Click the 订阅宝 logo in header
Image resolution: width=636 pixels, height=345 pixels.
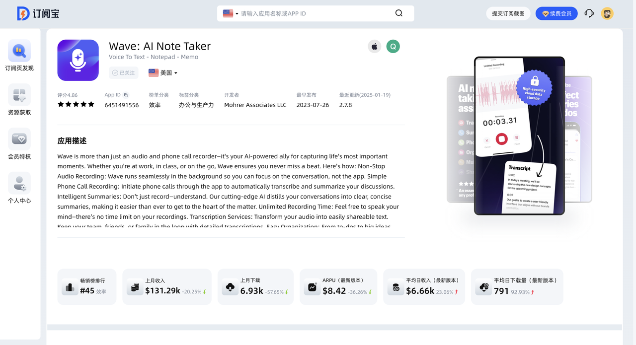point(38,13)
